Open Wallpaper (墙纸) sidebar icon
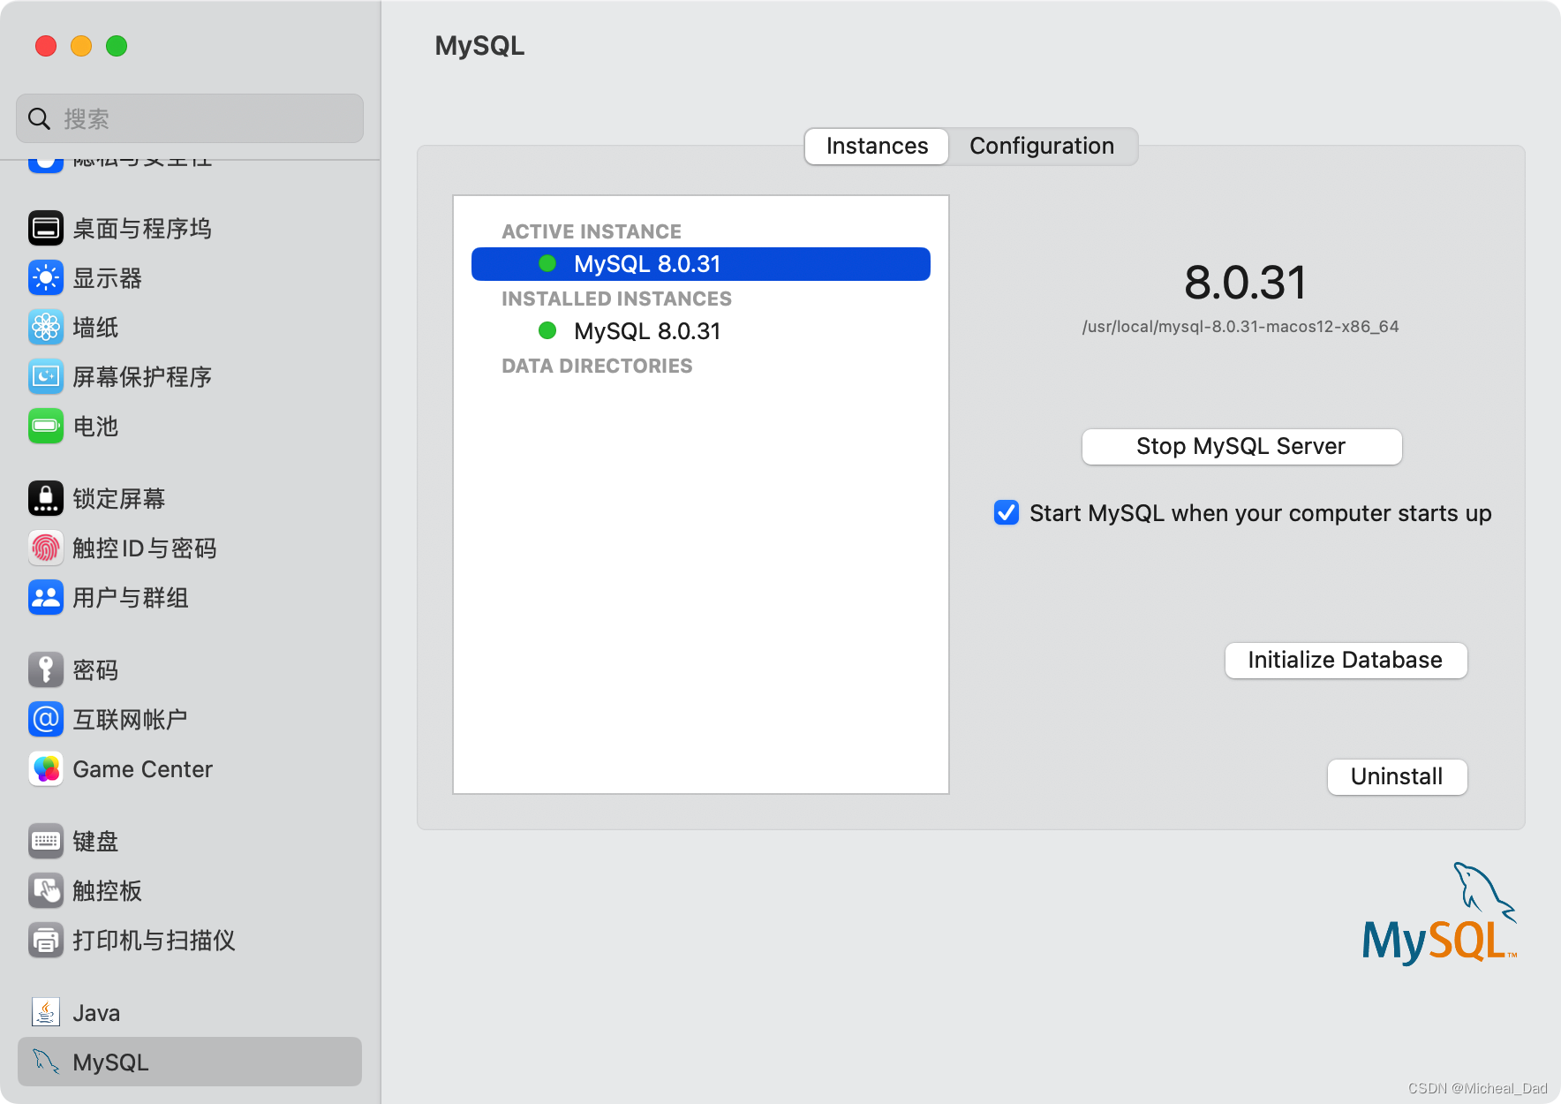This screenshot has width=1561, height=1104. pyautogui.click(x=46, y=328)
